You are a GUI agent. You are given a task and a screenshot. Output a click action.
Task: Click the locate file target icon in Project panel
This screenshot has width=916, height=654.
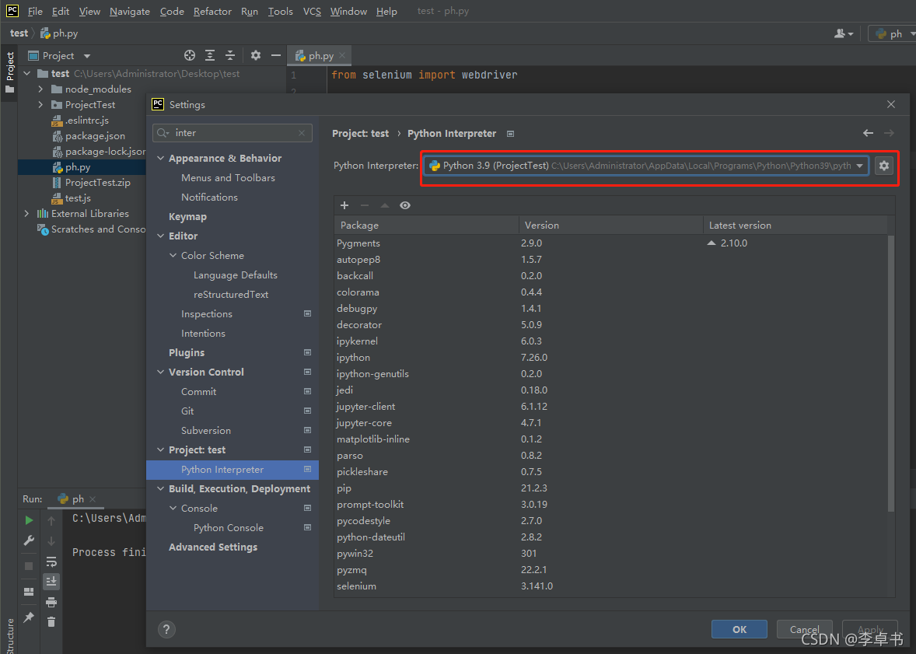[189, 55]
